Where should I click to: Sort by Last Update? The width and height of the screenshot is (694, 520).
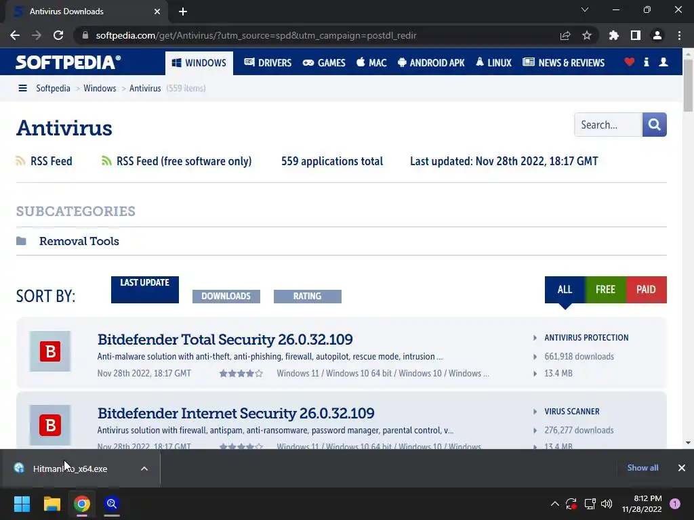tap(145, 290)
